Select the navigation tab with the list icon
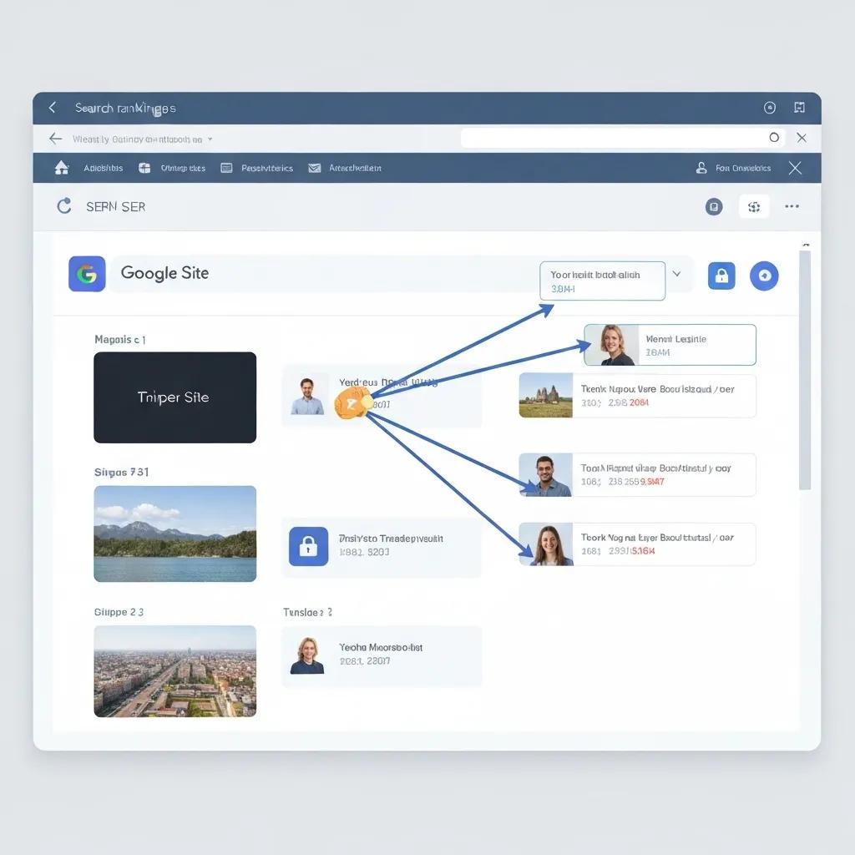 pos(257,168)
